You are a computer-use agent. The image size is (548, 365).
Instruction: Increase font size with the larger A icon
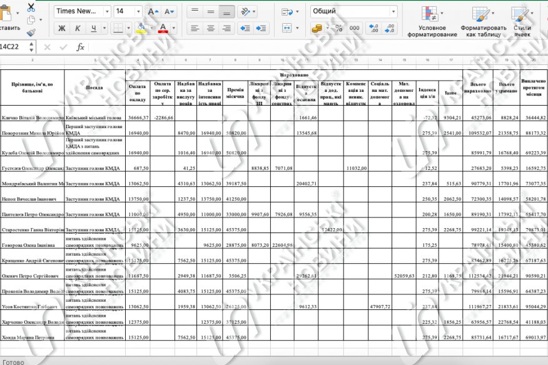click(153, 11)
